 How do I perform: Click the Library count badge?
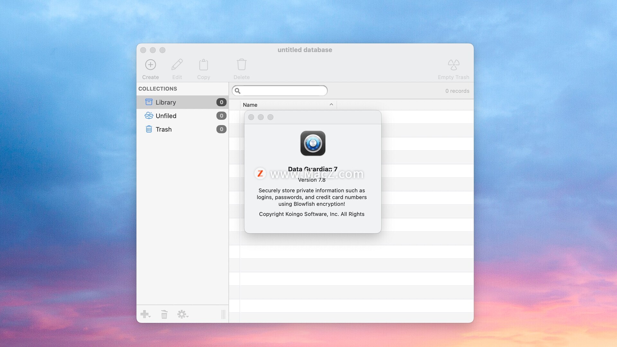[221, 102]
